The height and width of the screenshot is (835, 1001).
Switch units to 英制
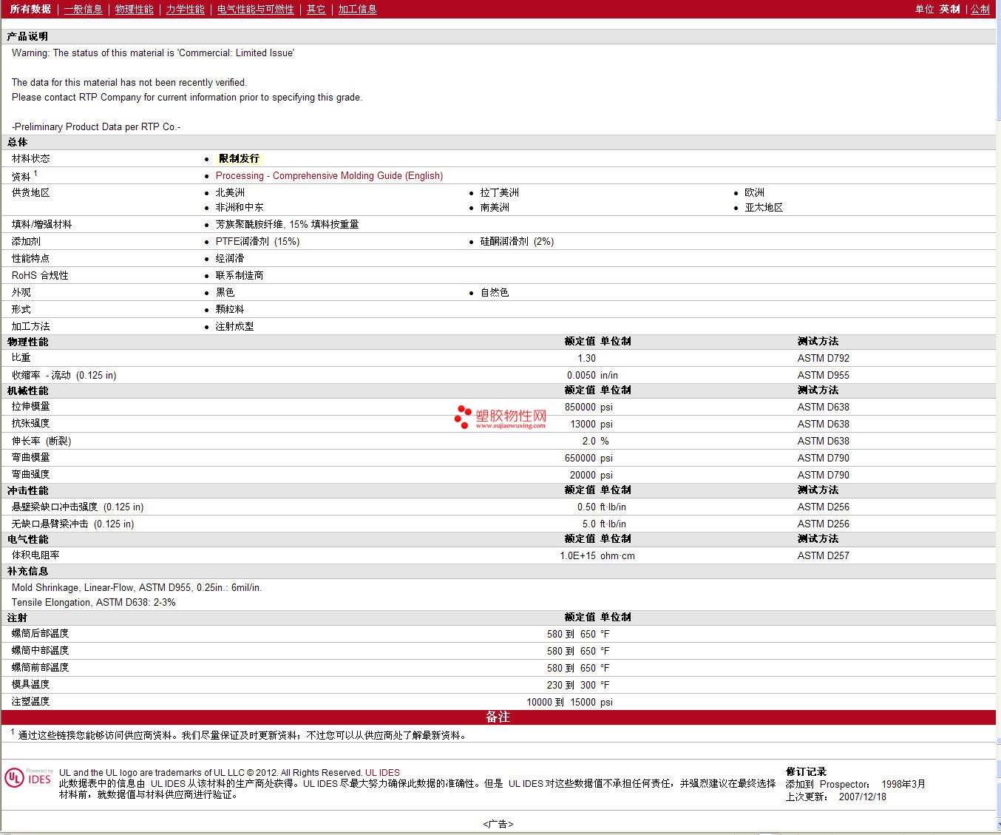[x=949, y=9]
